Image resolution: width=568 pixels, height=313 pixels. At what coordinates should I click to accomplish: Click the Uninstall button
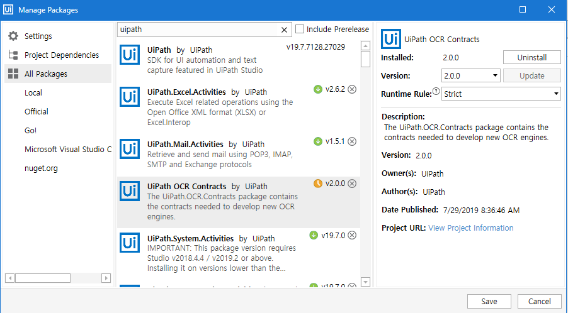point(531,57)
